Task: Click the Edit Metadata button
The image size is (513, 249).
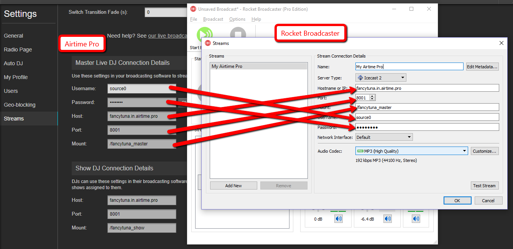Action: point(482,67)
